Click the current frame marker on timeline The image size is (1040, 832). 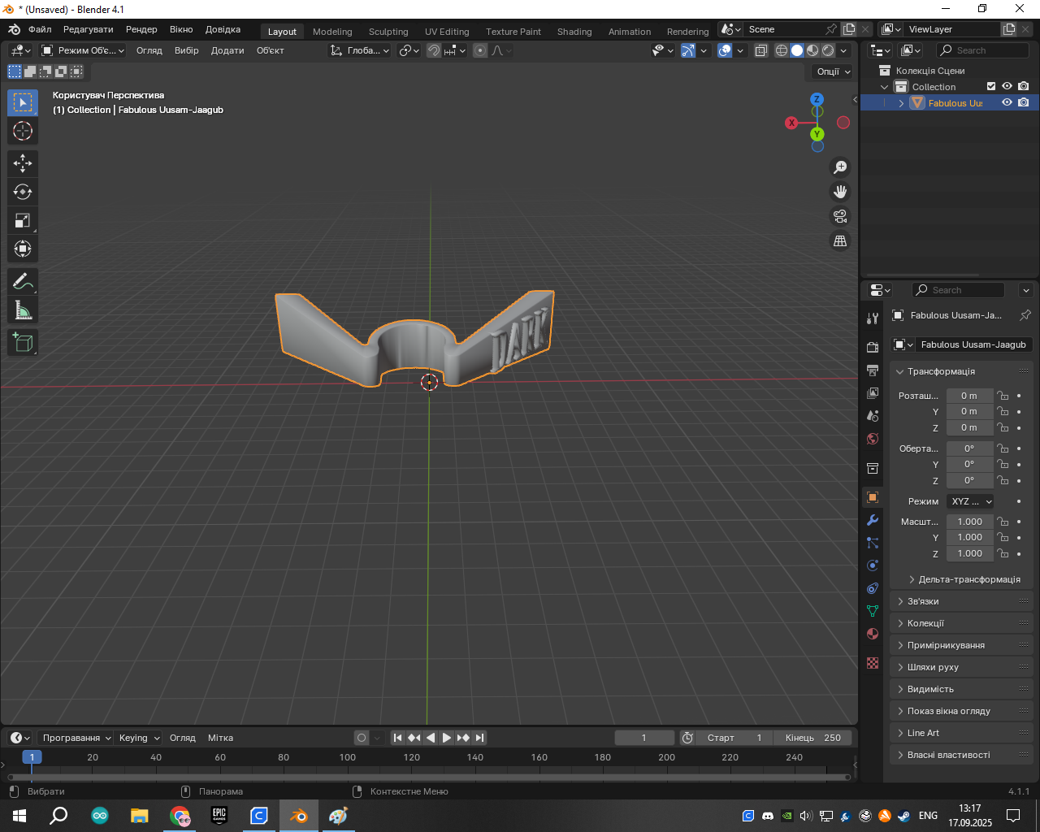coord(32,757)
